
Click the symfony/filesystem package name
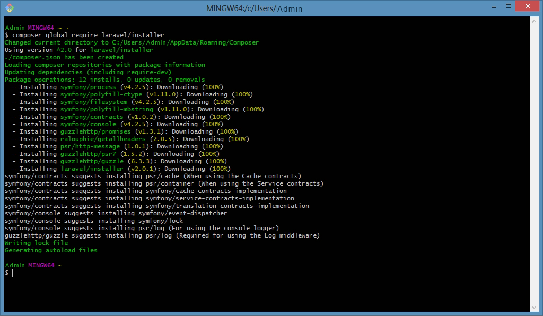[94, 102]
